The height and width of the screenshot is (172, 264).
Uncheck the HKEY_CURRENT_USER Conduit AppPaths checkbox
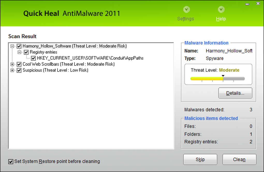click(33, 58)
